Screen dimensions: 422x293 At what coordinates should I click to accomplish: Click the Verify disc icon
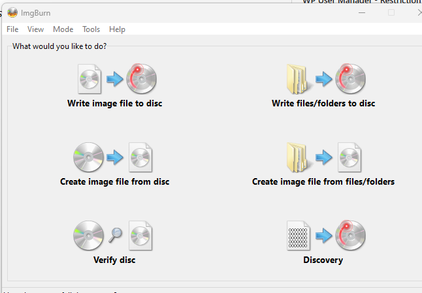[113, 236]
